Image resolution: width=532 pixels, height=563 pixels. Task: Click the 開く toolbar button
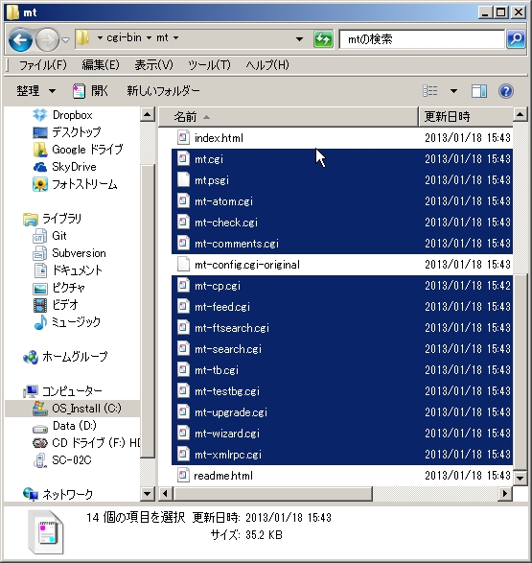pos(90,91)
